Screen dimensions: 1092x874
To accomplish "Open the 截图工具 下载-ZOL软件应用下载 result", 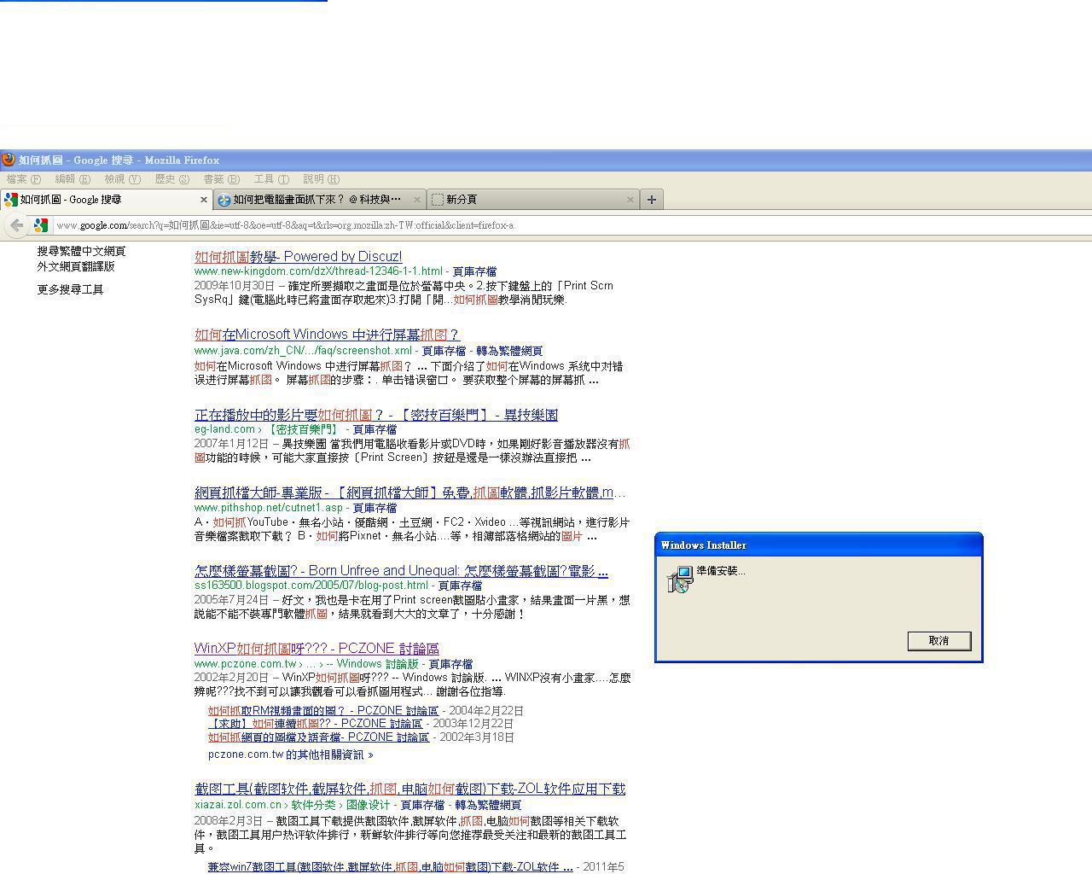I will click(x=410, y=789).
